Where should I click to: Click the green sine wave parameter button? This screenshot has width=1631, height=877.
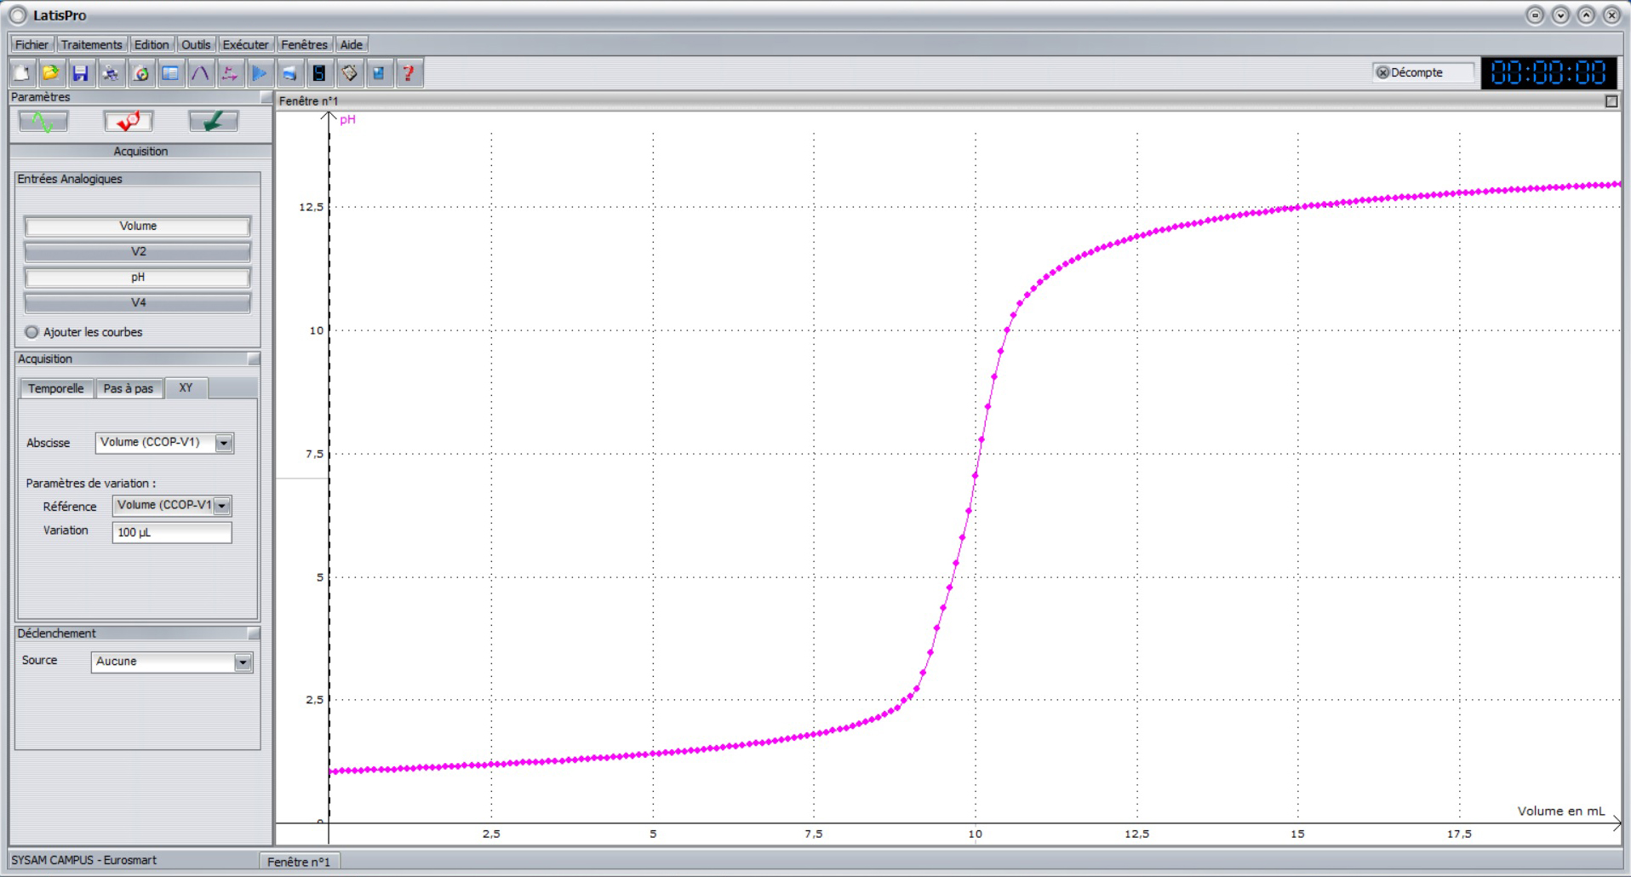pos(43,122)
